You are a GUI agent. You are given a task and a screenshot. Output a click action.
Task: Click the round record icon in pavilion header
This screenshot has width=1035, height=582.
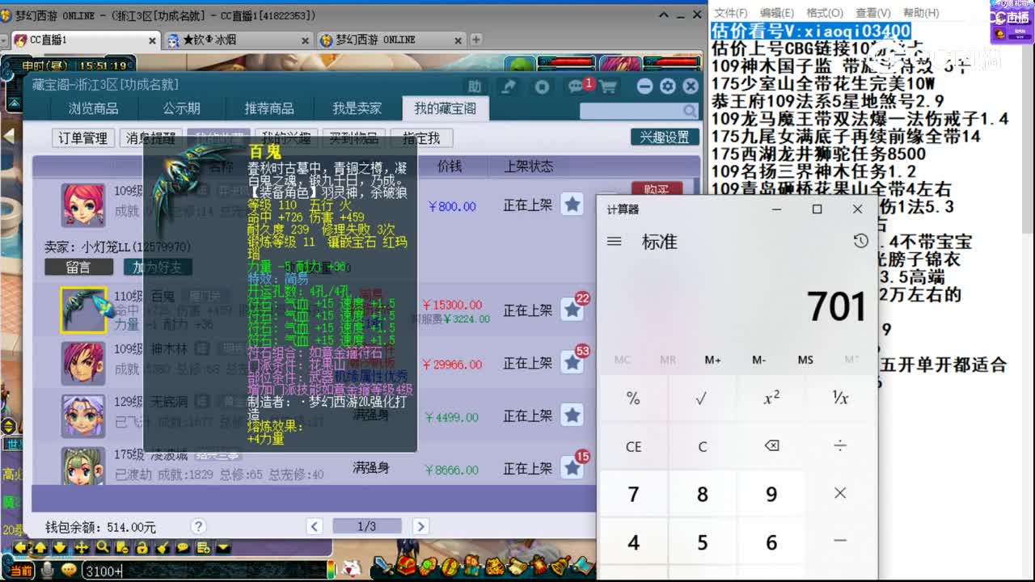click(542, 86)
